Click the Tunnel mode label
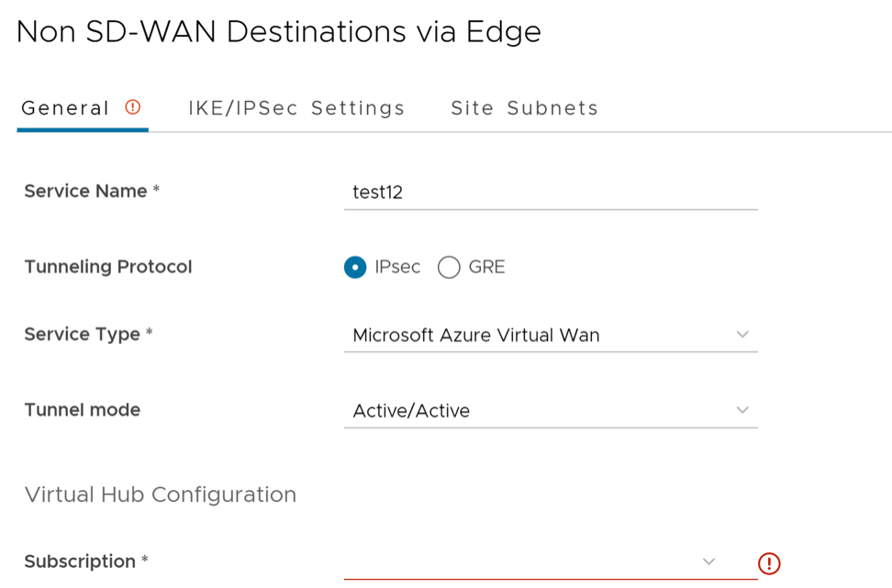892x588 pixels. point(83,410)
